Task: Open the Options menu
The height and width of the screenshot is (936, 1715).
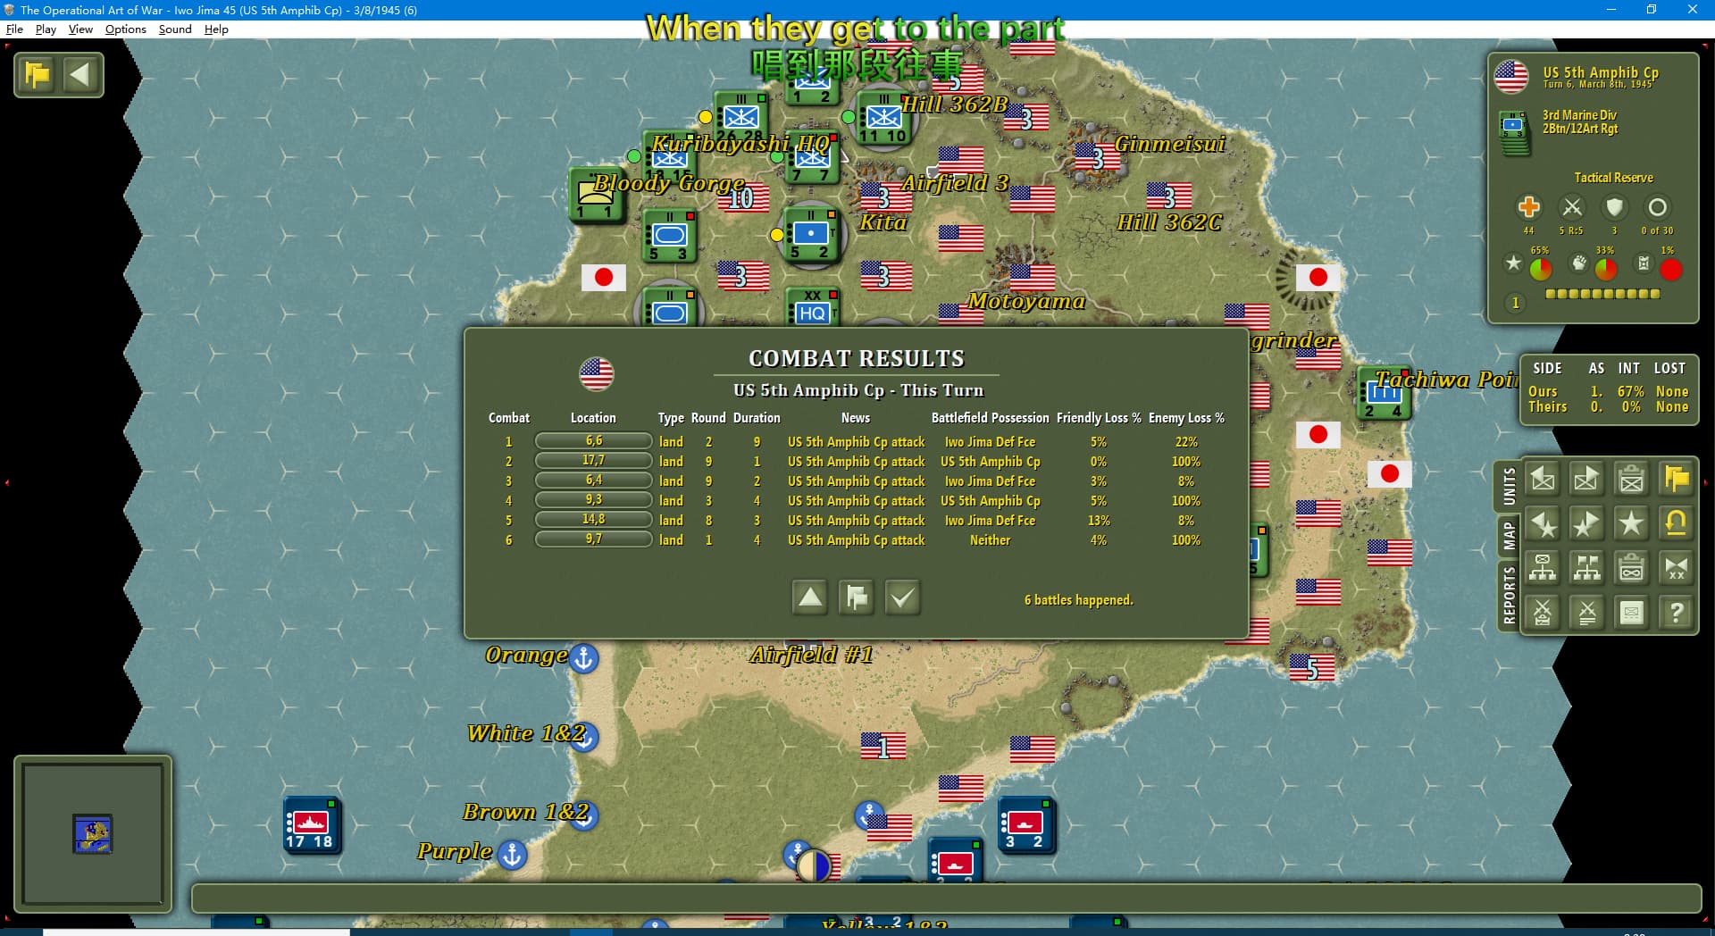Action: click(125, 29)
